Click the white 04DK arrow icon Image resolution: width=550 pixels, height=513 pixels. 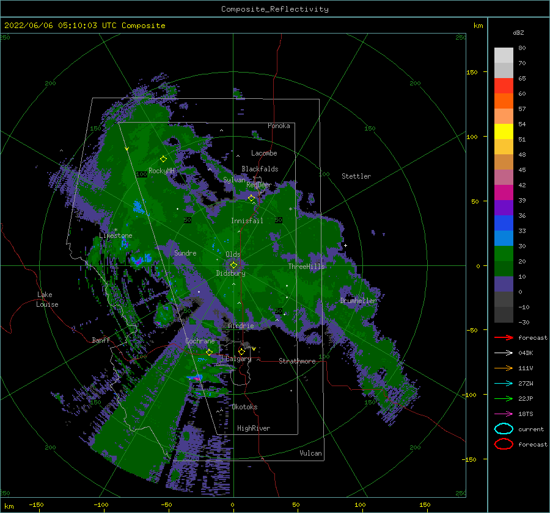click(x=504, y=353)
